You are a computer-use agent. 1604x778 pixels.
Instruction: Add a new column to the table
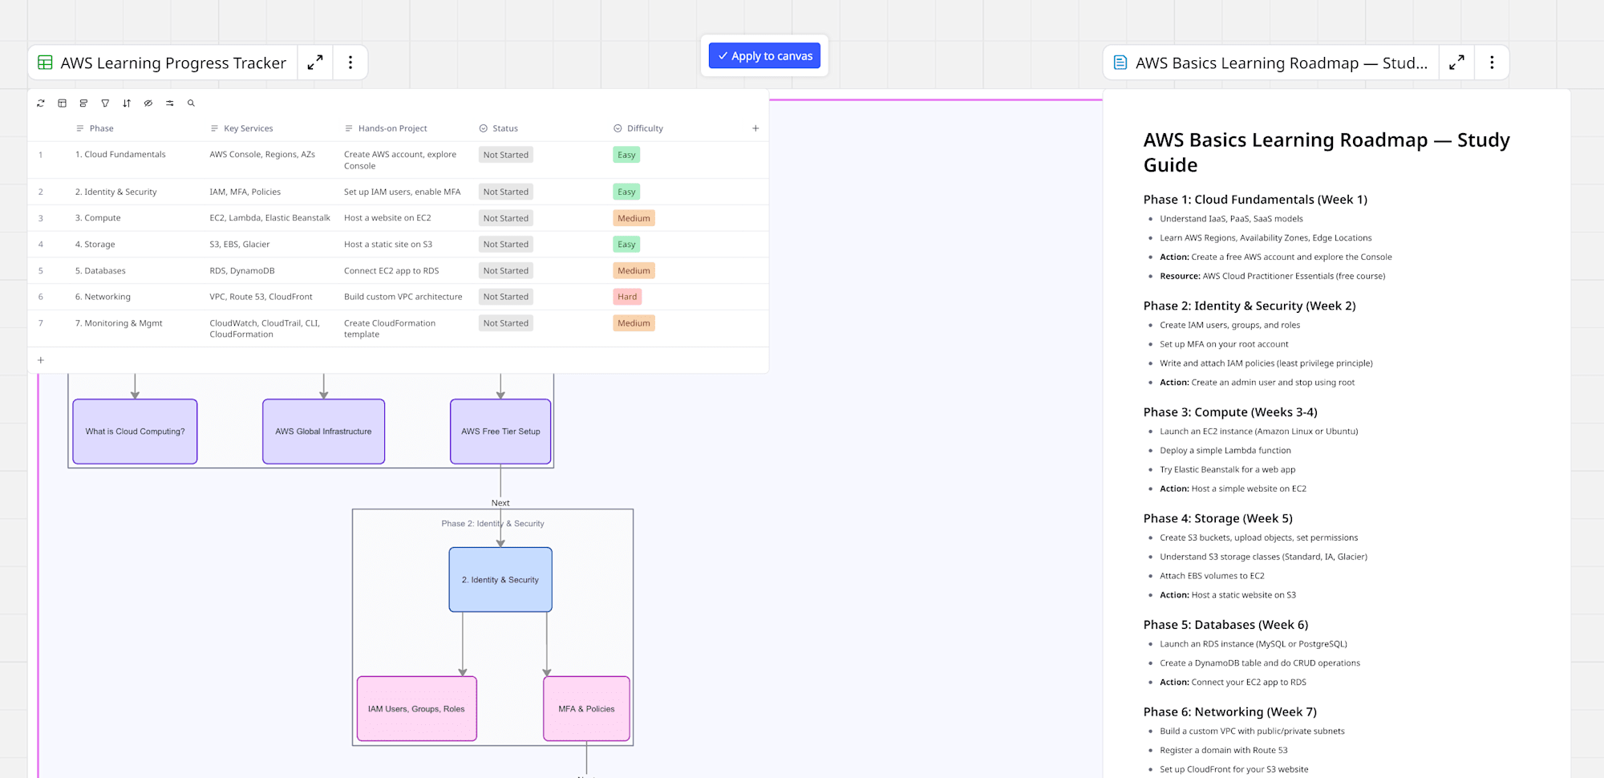[x=755, y=128]
